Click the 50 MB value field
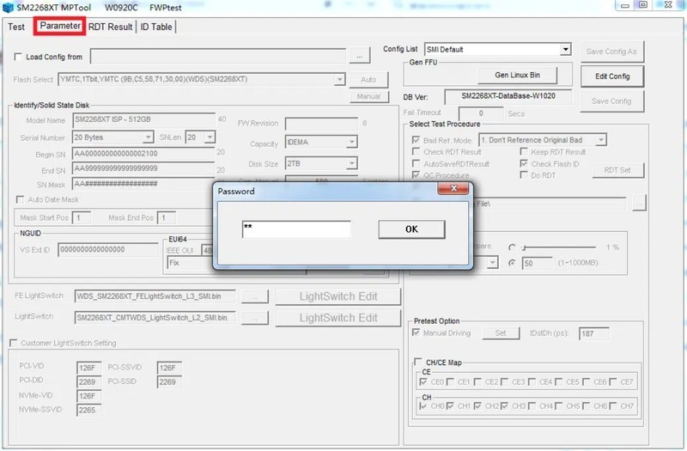This screenshot has height=451, width=687. tap(537, 264)
